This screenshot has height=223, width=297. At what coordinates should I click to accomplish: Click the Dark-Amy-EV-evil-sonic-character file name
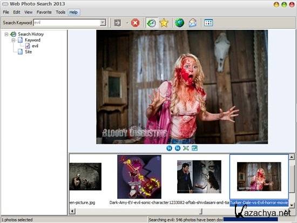(x=139, y=202)
